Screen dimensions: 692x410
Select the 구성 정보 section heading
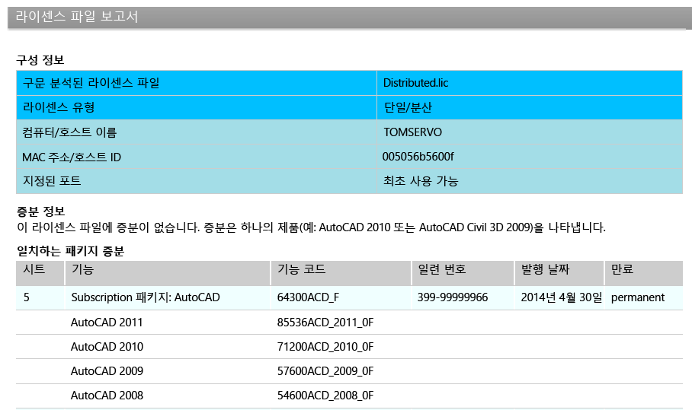pos(40,60)
